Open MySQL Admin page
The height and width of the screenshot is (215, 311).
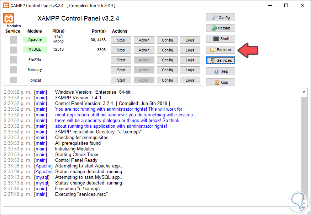144,50
